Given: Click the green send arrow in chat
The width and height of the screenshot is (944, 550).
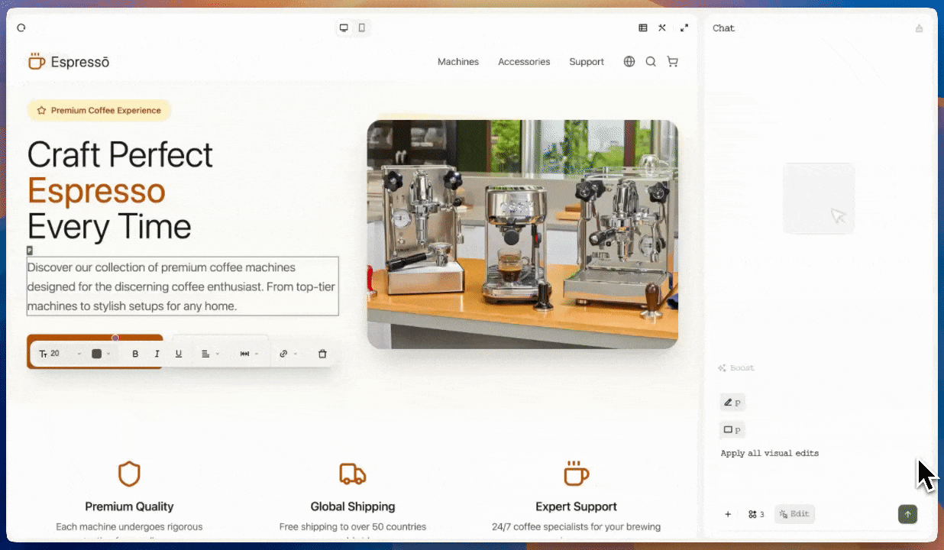Looking at the screenshot, I should click(x=907, y=514).
